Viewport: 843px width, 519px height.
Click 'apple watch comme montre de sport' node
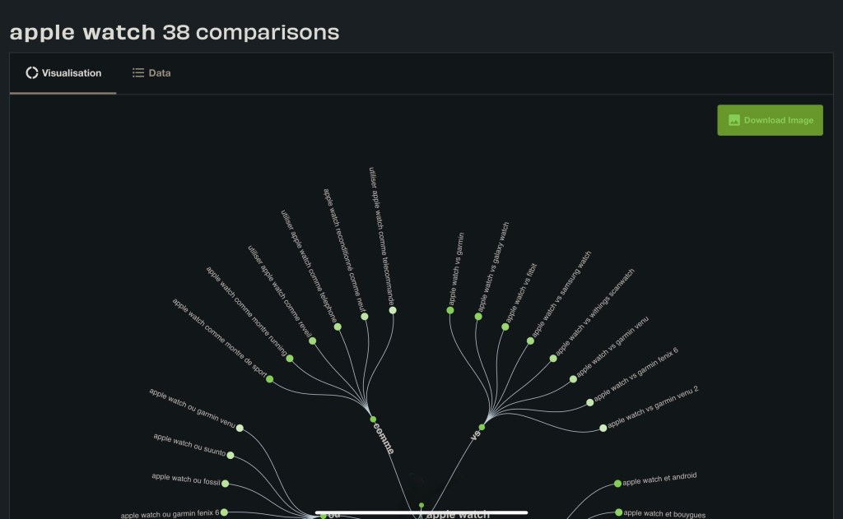pyautogui.click(x=269, y=379)
